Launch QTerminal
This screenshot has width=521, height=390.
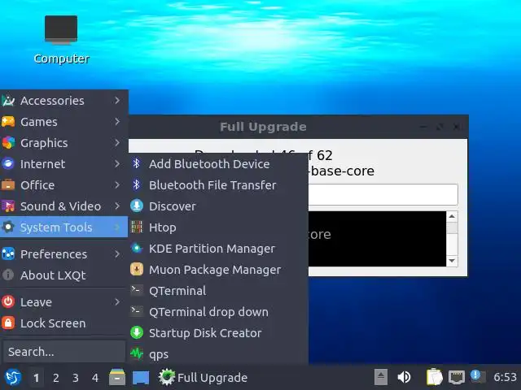(219, 291)
